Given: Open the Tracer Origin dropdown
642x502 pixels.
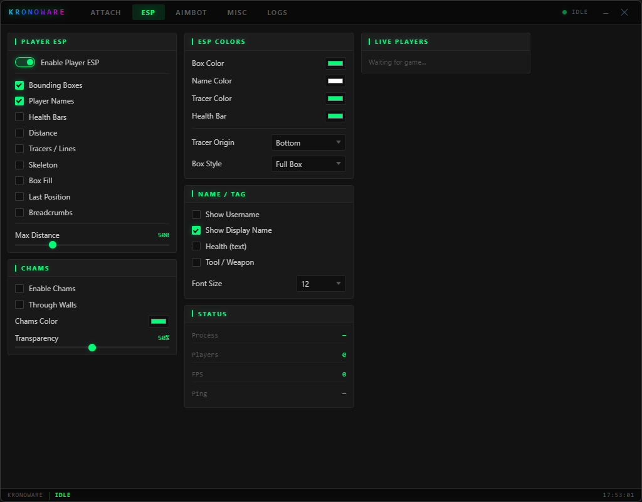Looking at the screenshot, I should (x=308, y=142).
